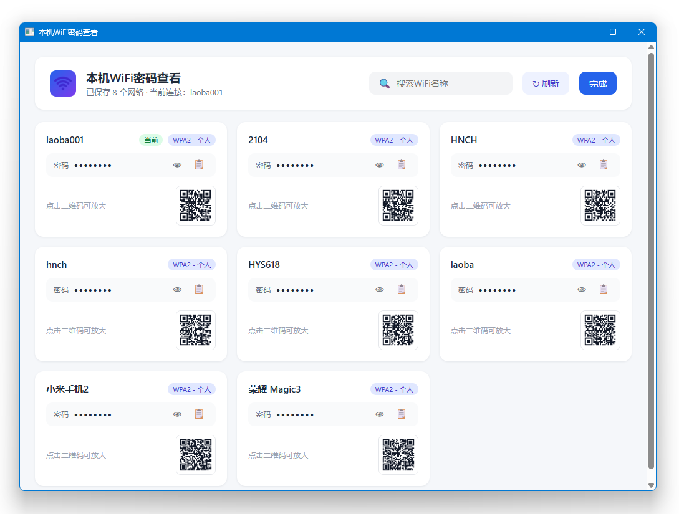Click the 刷新 refresh button
Image resolution: width=679 pixels, height=514 pixels.
point(546,83)
